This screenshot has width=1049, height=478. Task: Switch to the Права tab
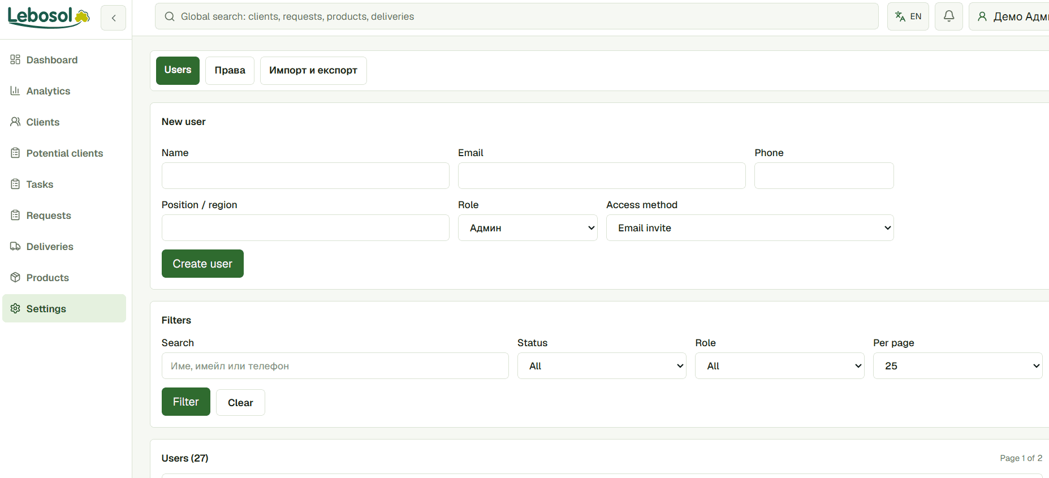230,70
